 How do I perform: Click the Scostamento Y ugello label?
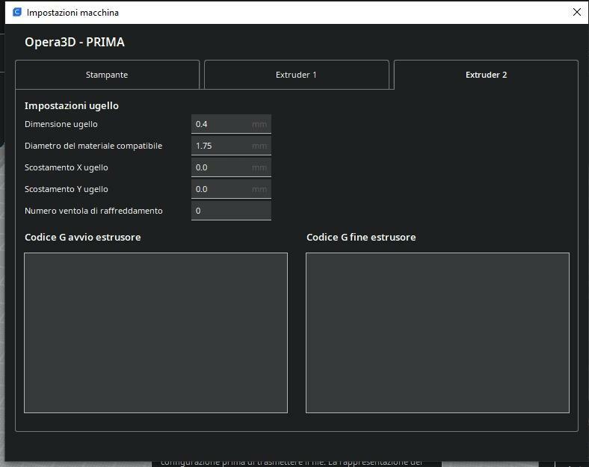click(66, 189)
